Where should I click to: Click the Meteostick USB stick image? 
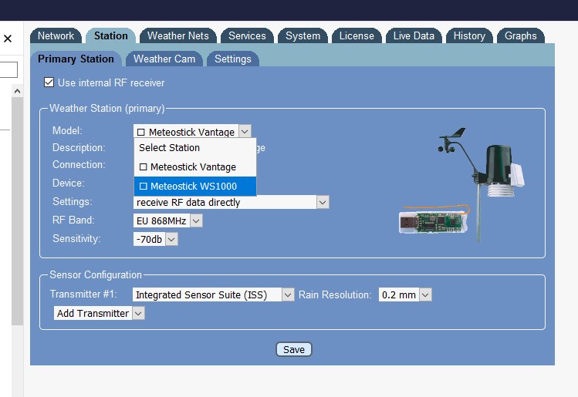[x=434, y=220]
